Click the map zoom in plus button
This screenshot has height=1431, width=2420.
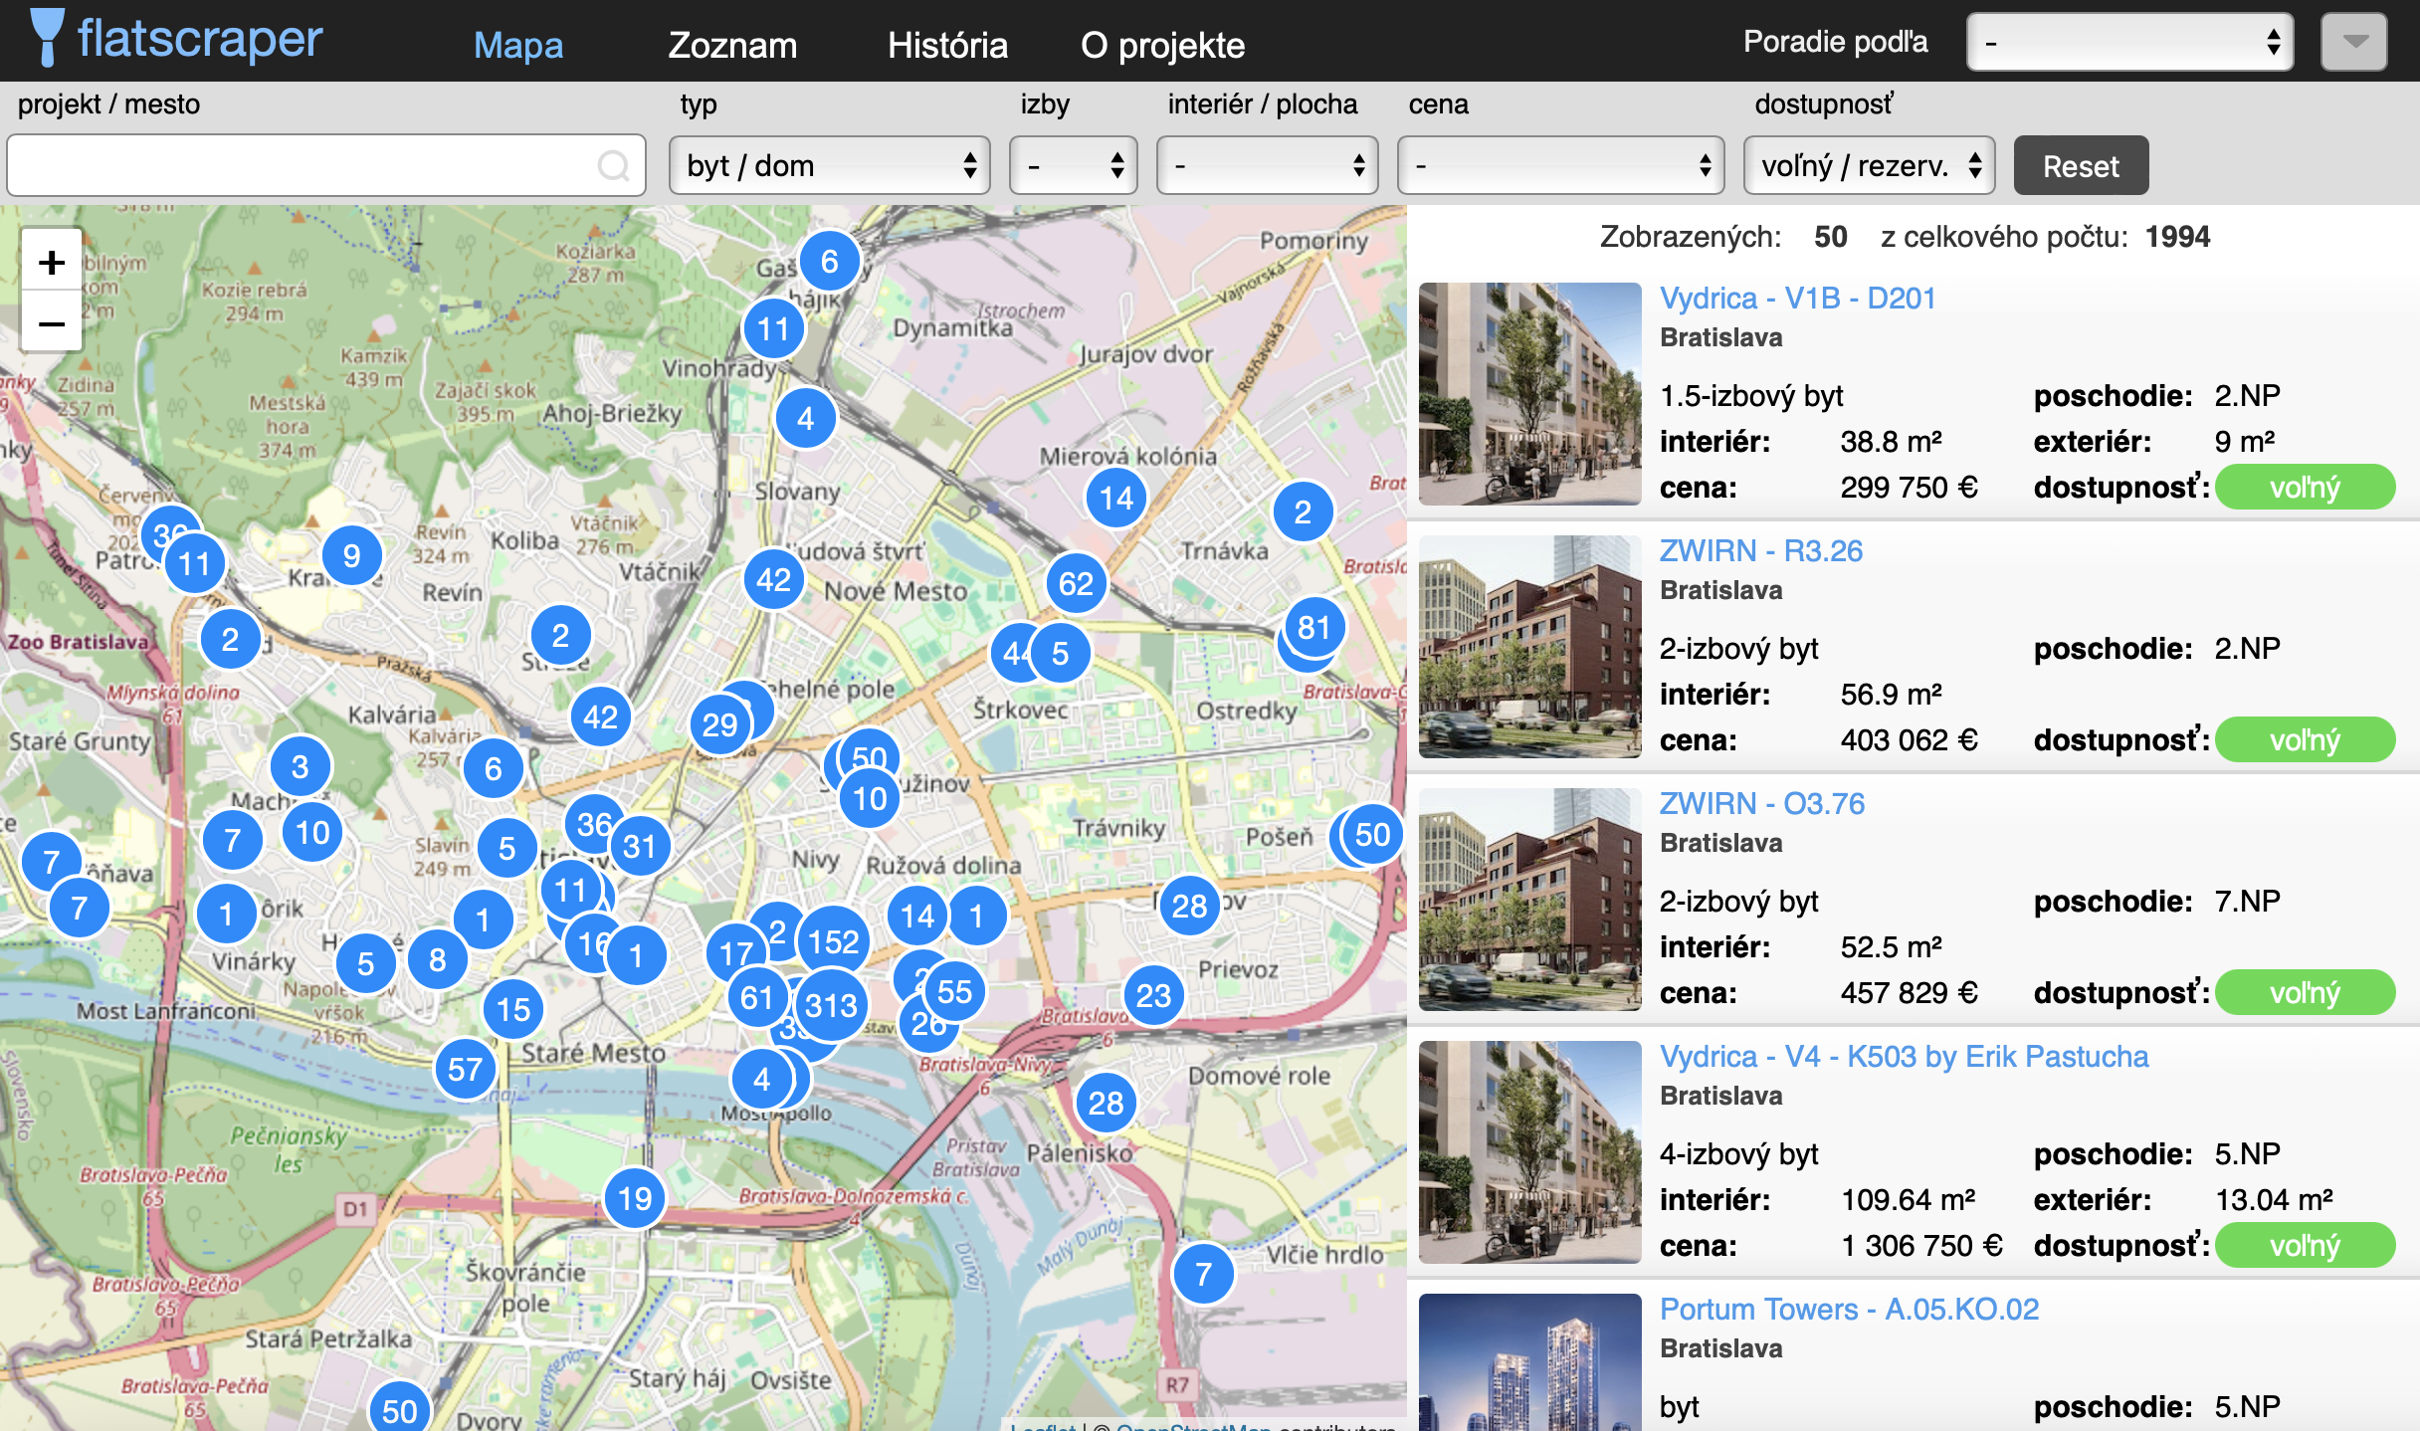51,262
